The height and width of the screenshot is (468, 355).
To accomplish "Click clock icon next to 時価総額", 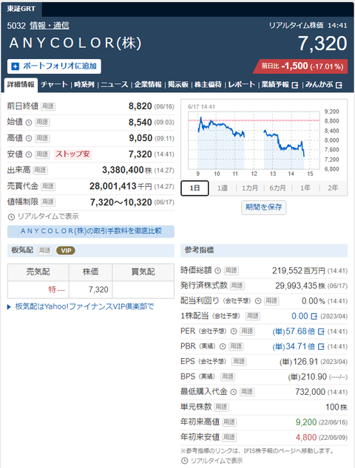I will point(218,271).
